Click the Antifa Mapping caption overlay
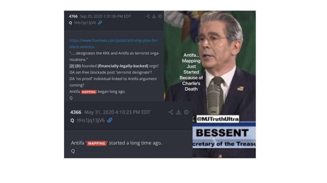Screen dimensions: 327x183 point(191,72)
